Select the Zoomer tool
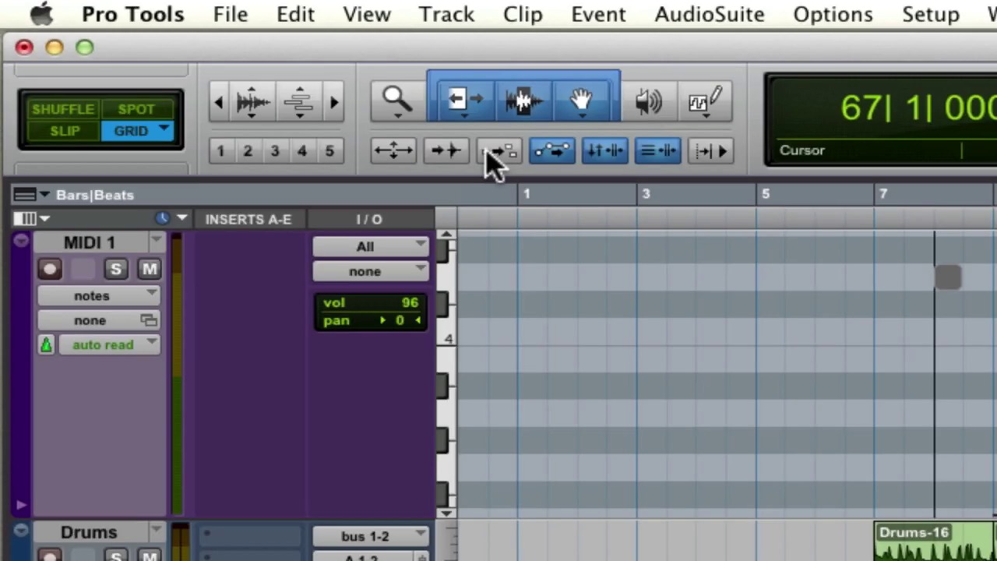The height and width of the screenshot is (561, 997). 397,100
